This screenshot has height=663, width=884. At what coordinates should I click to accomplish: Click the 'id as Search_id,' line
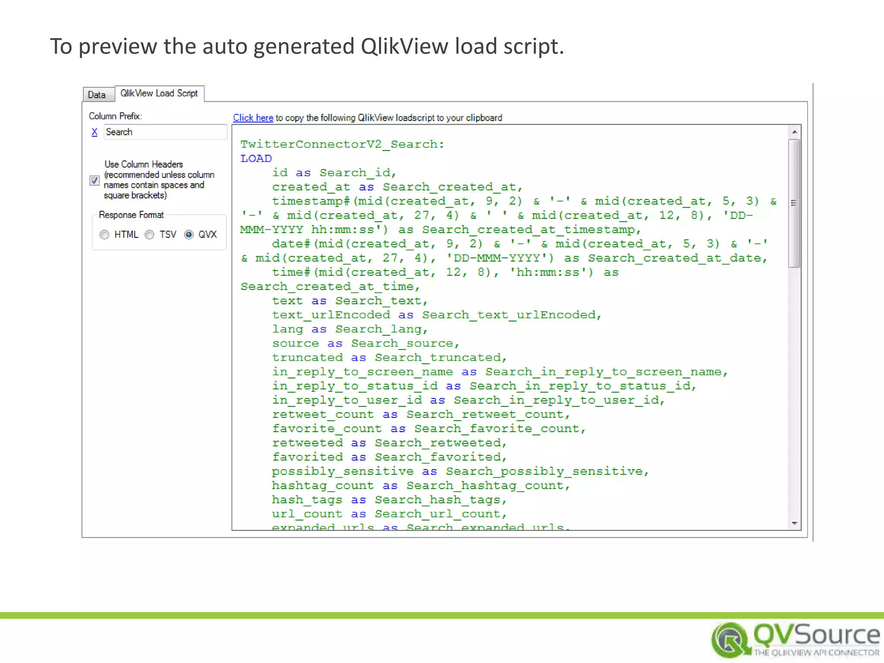point(334,173)
